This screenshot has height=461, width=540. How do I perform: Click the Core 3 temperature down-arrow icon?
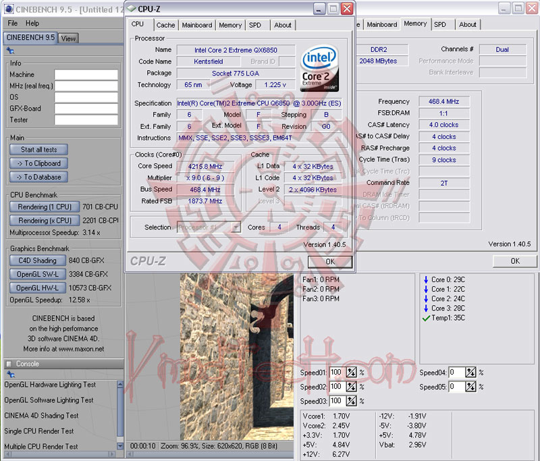(426, 308)
